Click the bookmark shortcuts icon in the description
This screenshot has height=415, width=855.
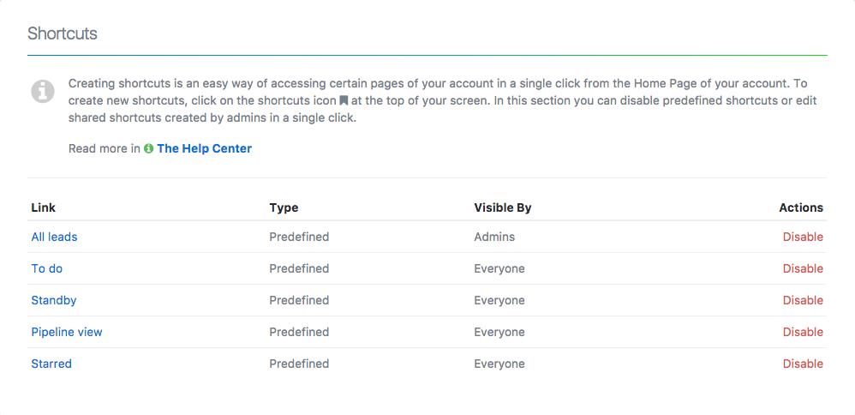click(x=344, y=100)
